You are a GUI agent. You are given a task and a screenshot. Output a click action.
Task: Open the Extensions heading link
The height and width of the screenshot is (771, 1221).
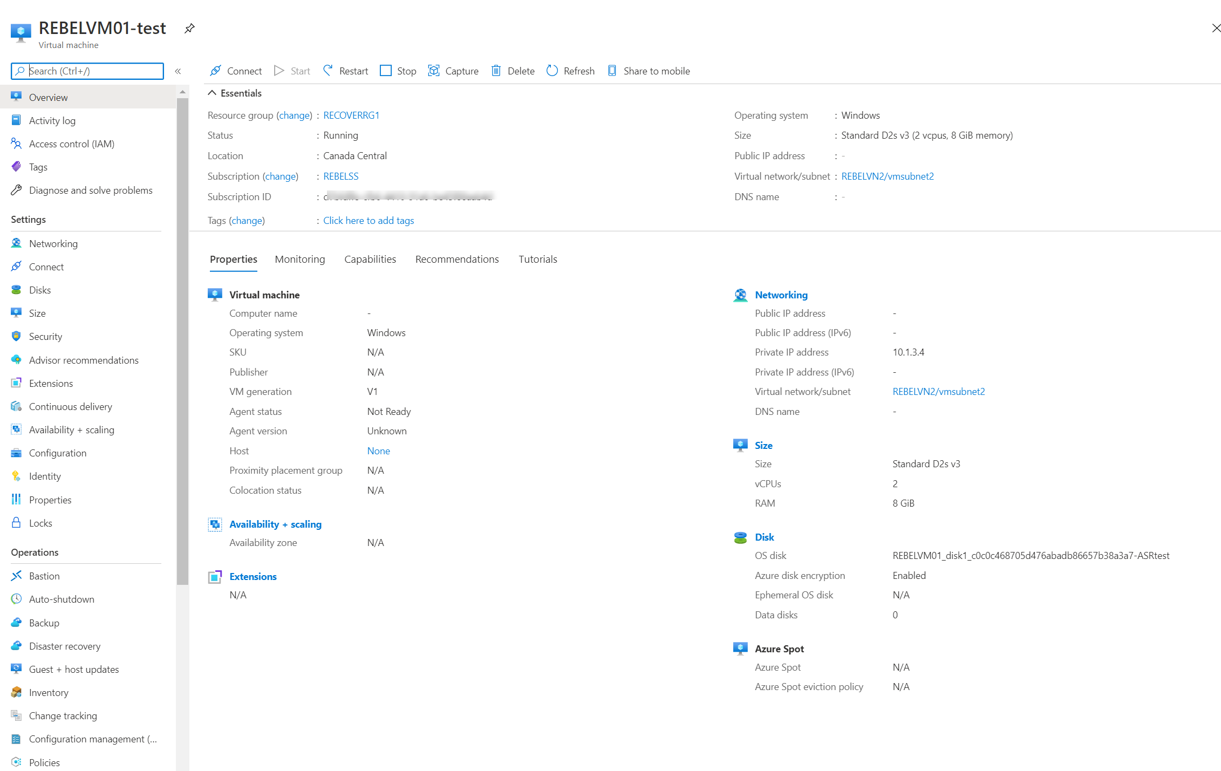253,576
